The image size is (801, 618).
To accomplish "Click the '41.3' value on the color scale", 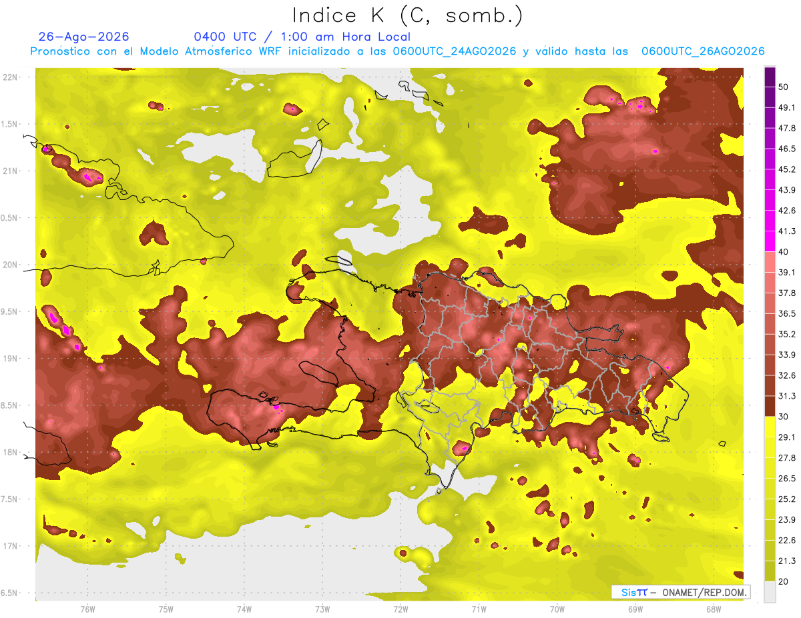I will pos(787,231).
